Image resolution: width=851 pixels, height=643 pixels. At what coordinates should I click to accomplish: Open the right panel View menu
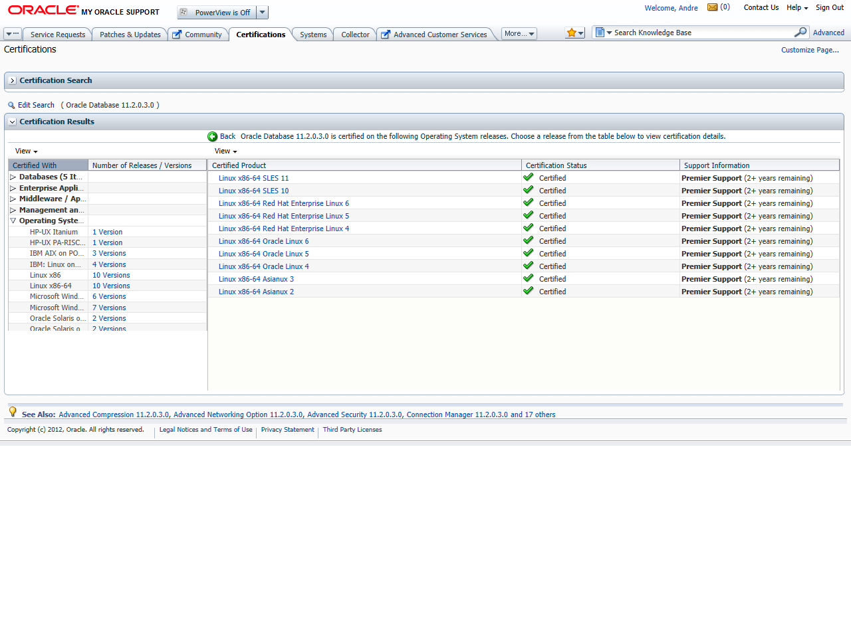pyautogui.click(x=226, y=151)
